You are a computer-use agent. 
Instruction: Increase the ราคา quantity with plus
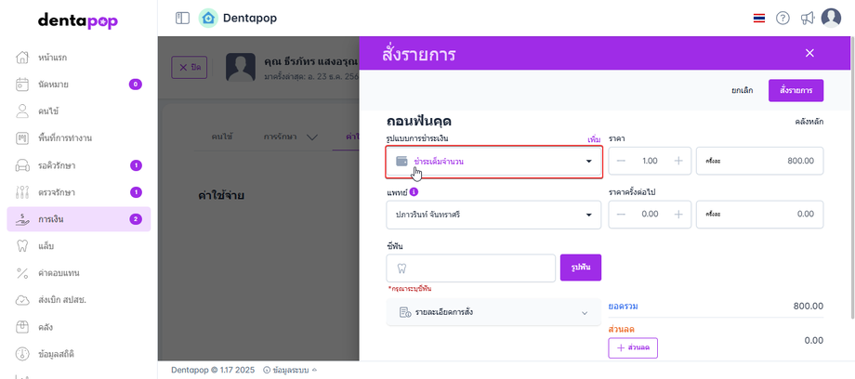678,162
